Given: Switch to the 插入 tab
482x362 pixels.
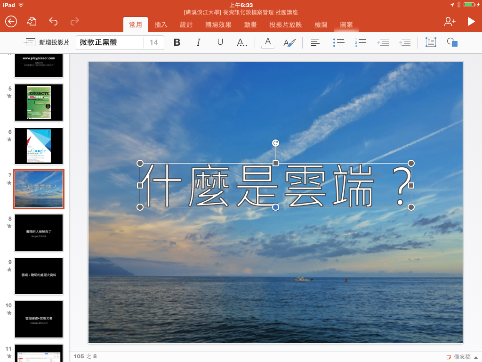Looking at the screenshot, I should [x=161, y=25].
